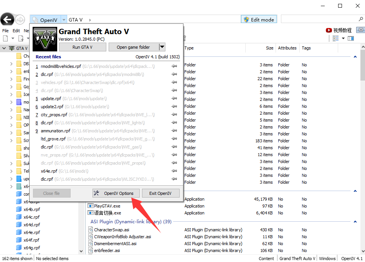
Task: Click the Attributes column header
Action: point(287,48)
